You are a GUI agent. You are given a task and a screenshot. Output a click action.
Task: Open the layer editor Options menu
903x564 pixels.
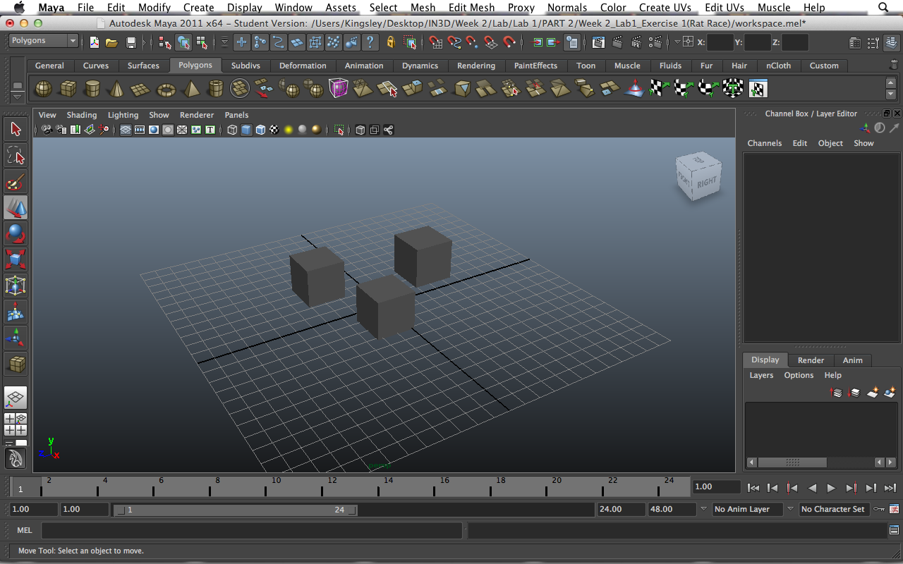(799, 375)
